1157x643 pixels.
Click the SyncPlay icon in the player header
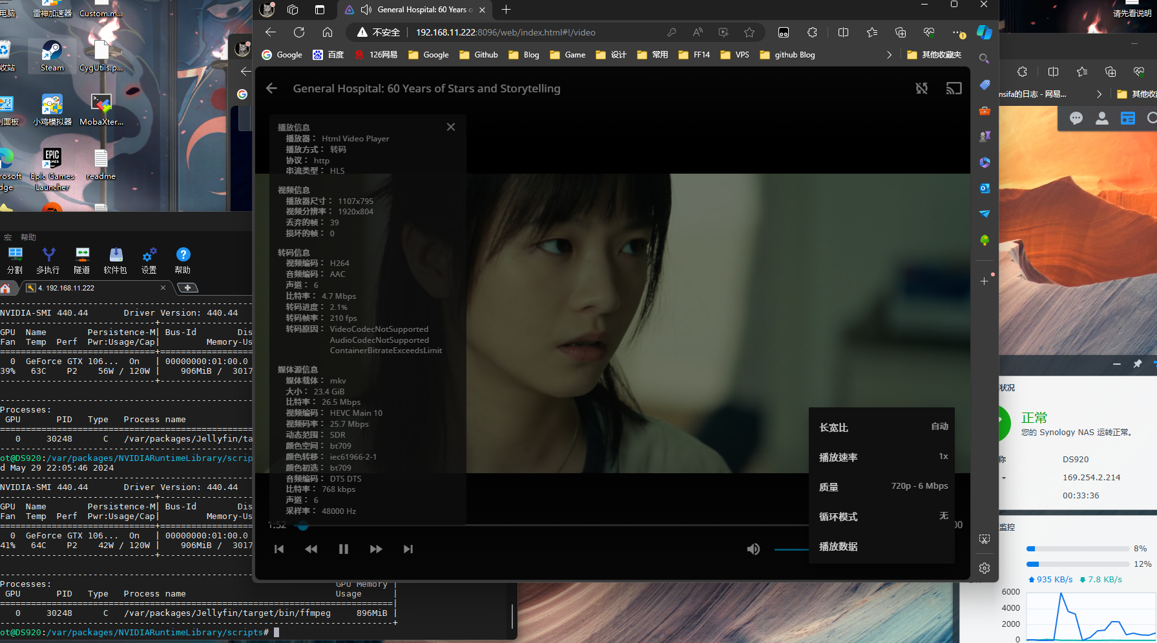[922, 88]
